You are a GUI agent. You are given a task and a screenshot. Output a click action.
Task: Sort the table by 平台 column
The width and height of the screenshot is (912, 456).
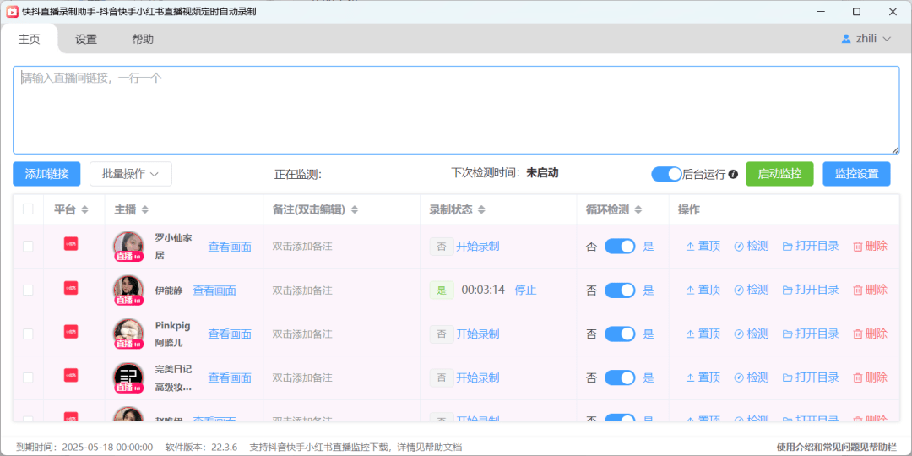tap(85, 210)
